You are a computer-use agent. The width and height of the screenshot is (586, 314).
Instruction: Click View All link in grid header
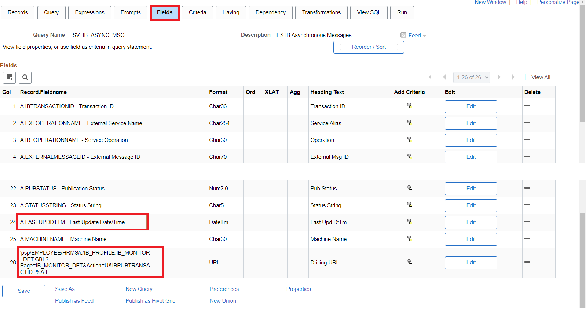541,77
